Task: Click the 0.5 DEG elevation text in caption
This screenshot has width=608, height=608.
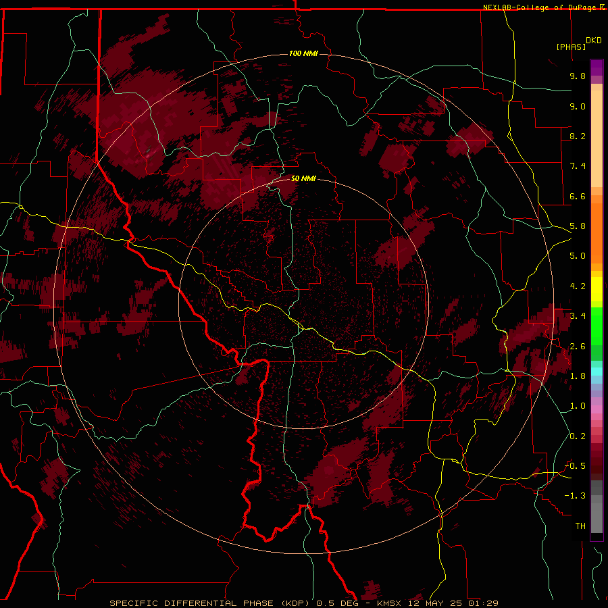Action: (x=337, y=603)
